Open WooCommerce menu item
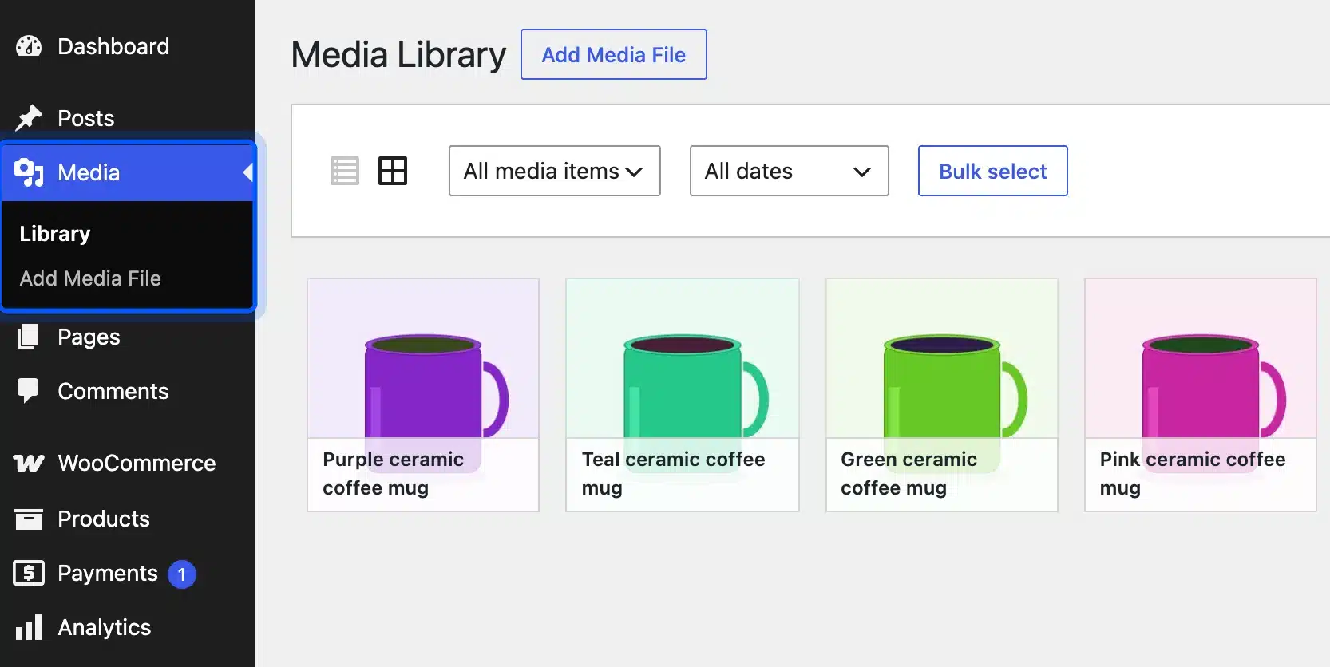Viewport: 1330px width, 667px height. pyautogui.click(x=128, y=463)
